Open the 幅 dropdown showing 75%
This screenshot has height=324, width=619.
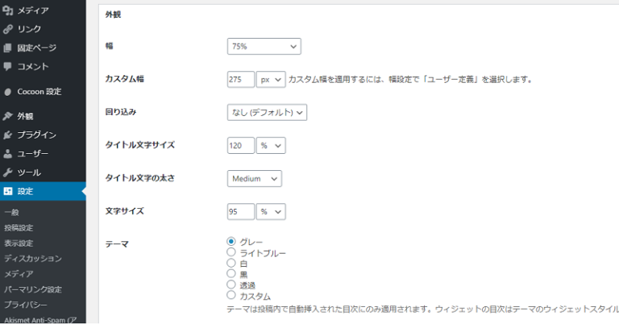pyautogui.click(x=264, y=47)
